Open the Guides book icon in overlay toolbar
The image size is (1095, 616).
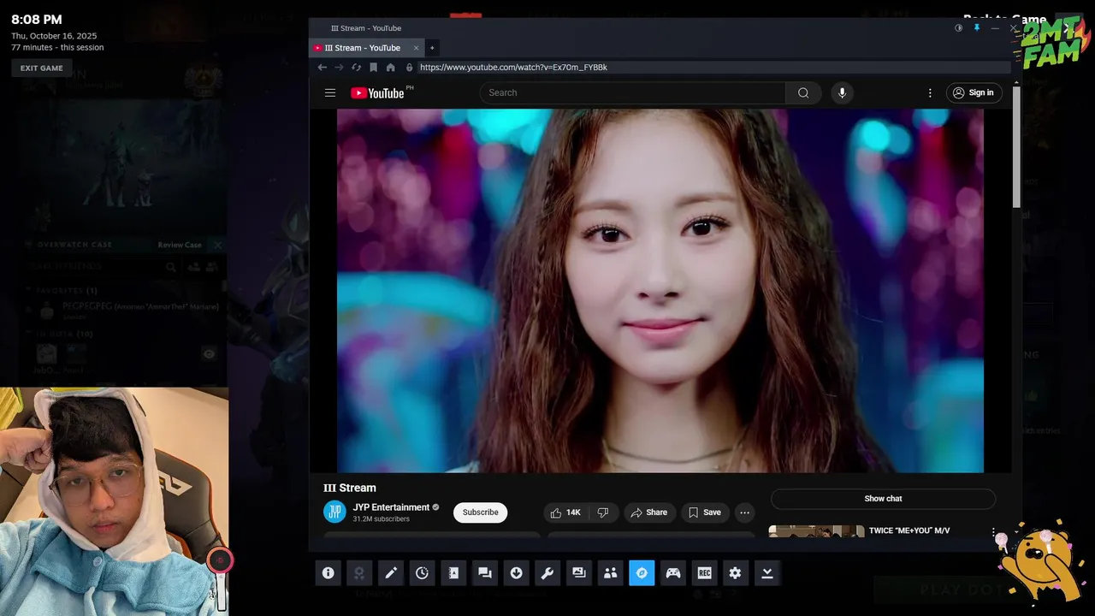[453, 573]
